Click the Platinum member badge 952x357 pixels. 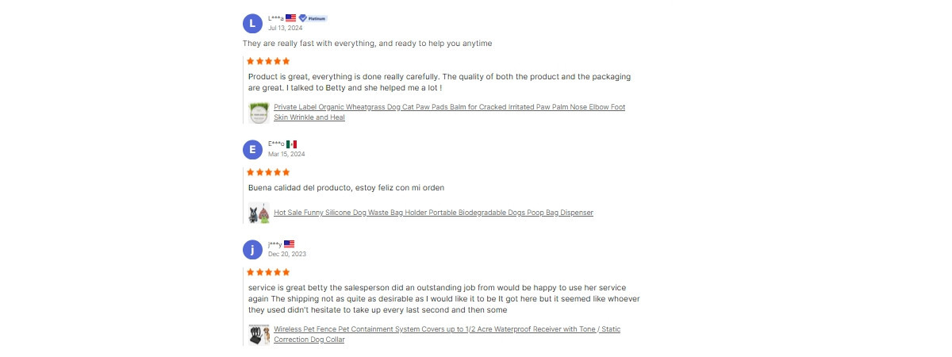click(x=313, y=17)
